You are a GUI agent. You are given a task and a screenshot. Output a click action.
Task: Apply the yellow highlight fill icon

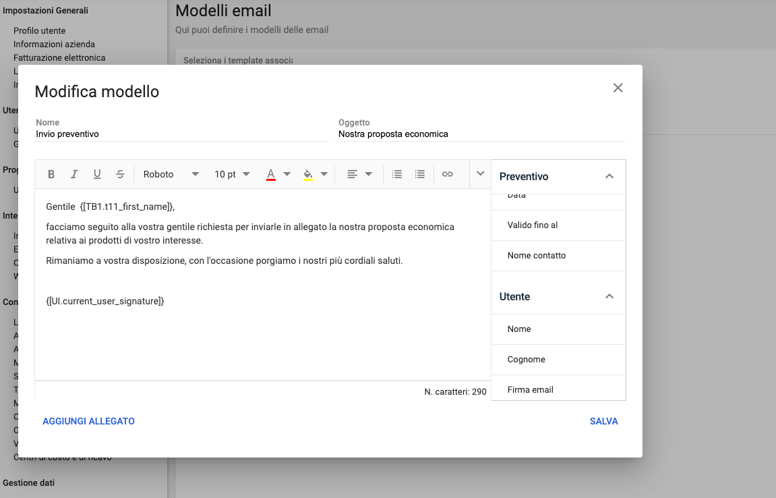[308, 174]
